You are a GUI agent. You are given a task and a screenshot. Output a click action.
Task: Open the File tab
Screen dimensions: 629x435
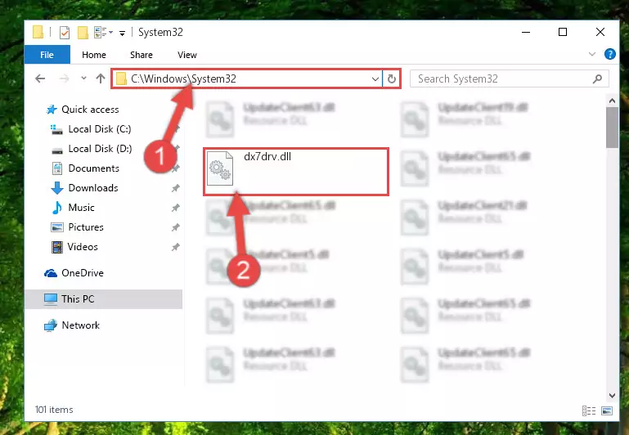(x=47, y=55)
